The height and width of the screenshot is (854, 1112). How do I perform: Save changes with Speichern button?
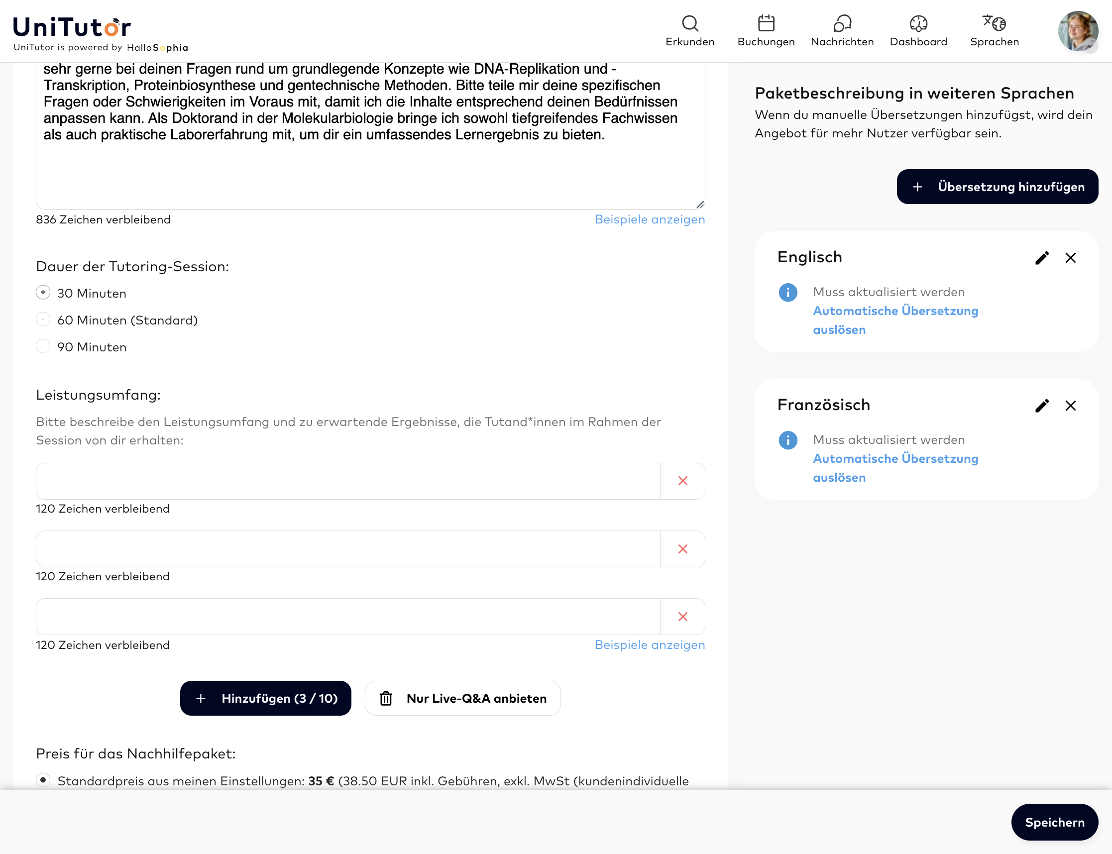tap(1054, 822)
